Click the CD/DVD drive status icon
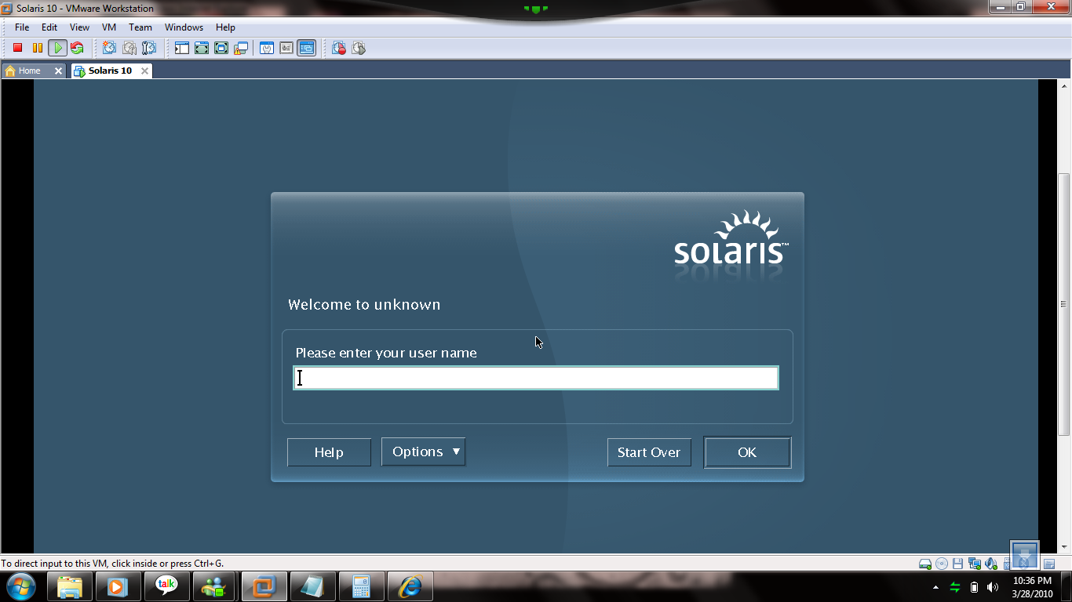 tap(942, 564)
